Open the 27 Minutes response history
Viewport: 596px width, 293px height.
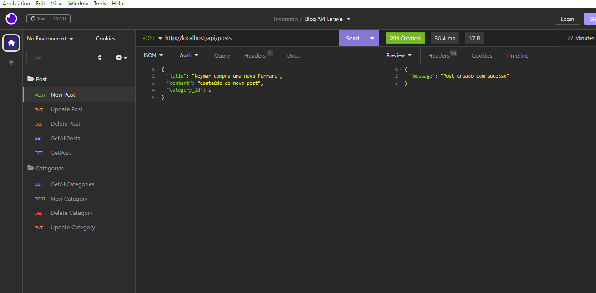click(x=581, y=38)
